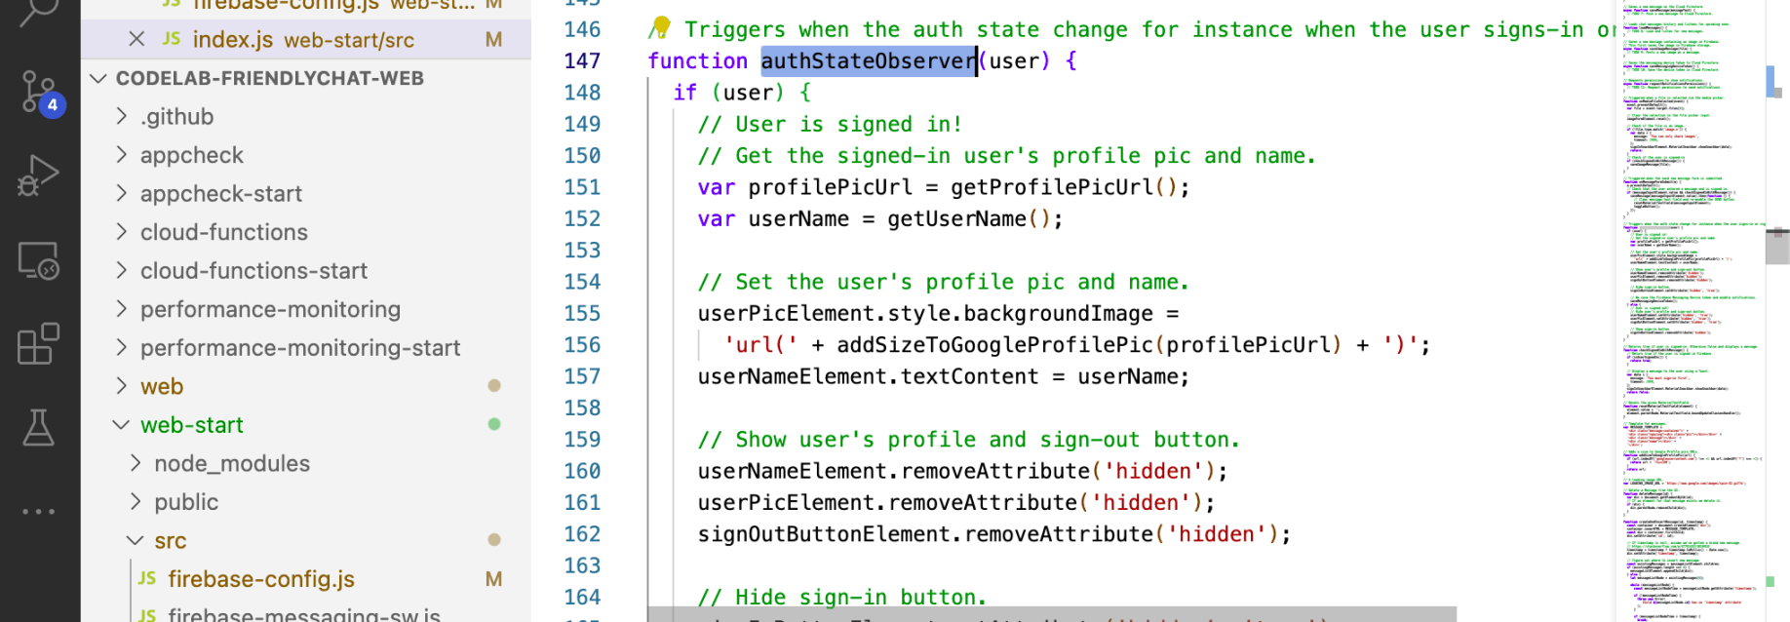Click userPicElement.style.backgroundImage on line 155
The image size is (1790, 622).
point(925,313)
